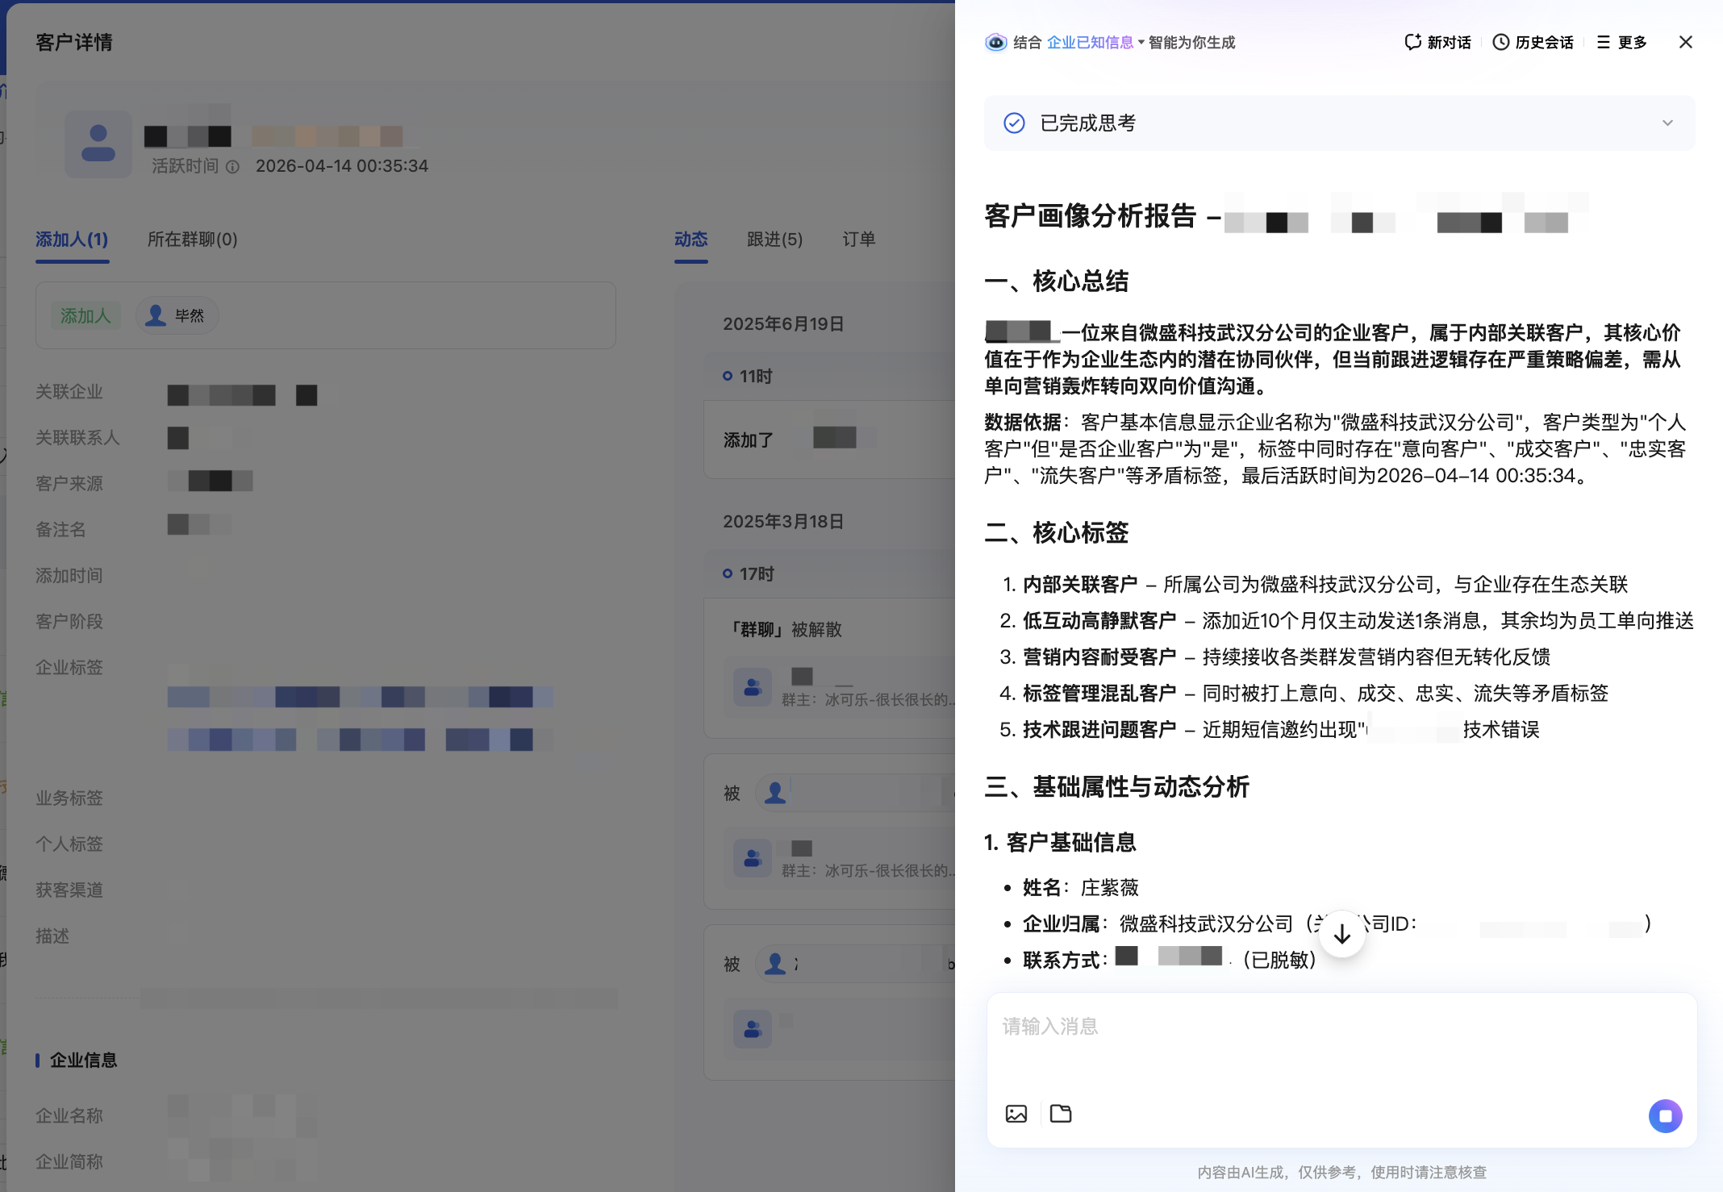Viewport: 1723px width, 1192px height.
Task: Click the green 添加人 tag
Action: [86, 315]
